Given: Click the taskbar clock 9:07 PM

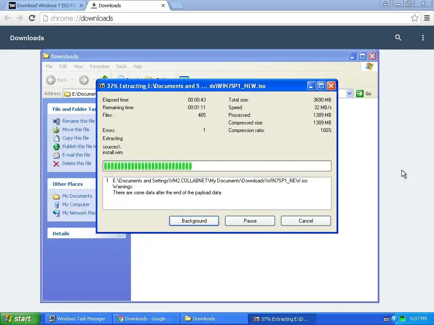Looking at the screenshot, I should [418, 319].
